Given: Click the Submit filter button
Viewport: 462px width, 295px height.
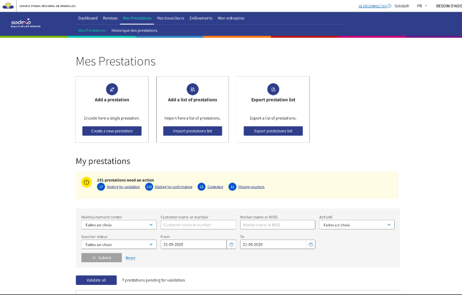Looking at the screenshot, I should 102,258.
